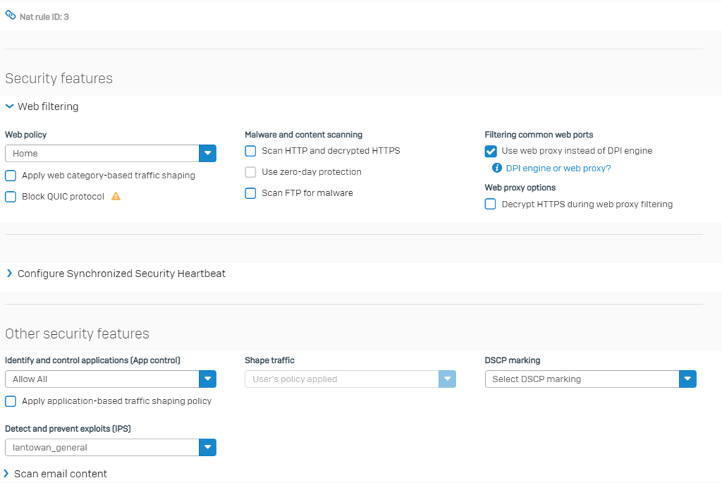Open the Shape traffic dropdown
The image size is (722, 483).
[x=447, y=379]
